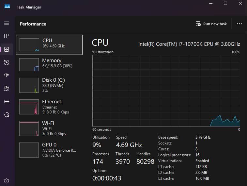Open the Users page icon
The image size is (247, 186).
(7, 88)
